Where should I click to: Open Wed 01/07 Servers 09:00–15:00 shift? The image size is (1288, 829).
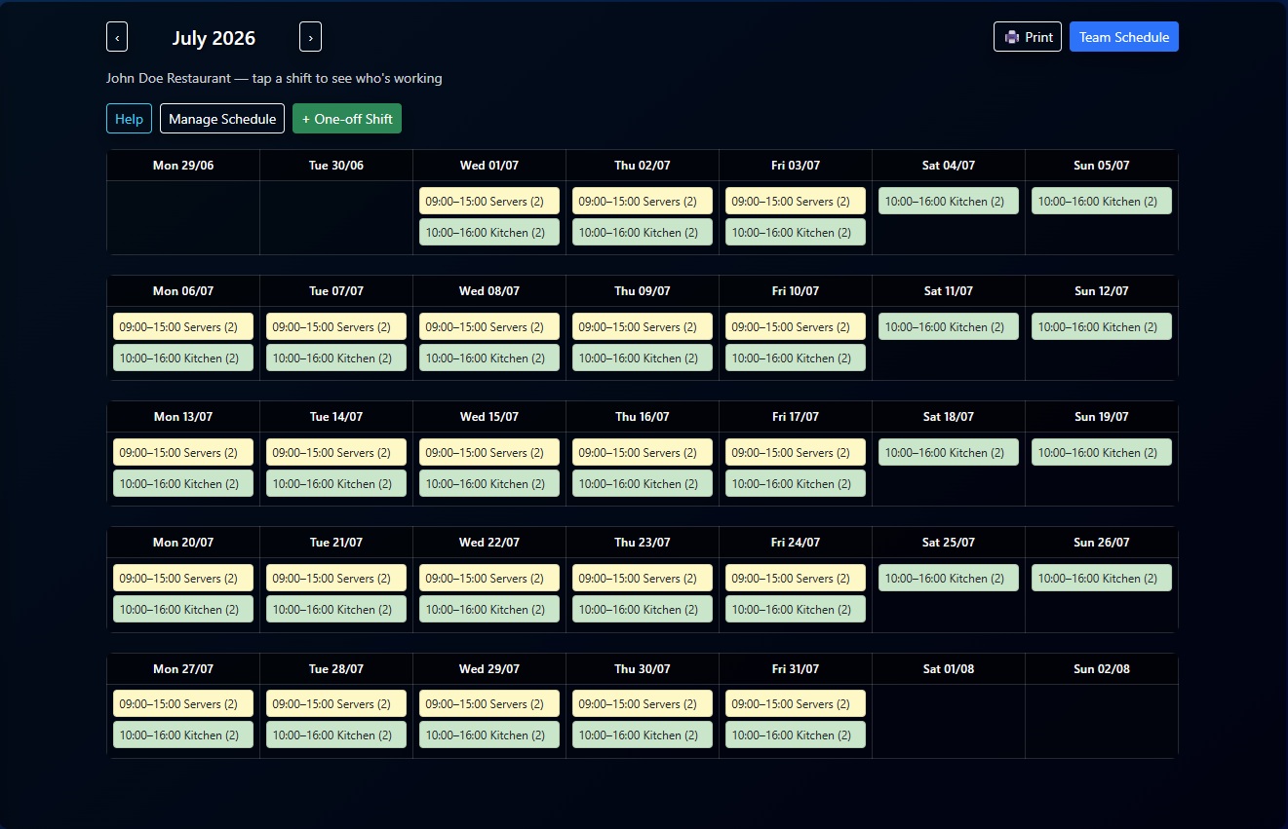489,201
